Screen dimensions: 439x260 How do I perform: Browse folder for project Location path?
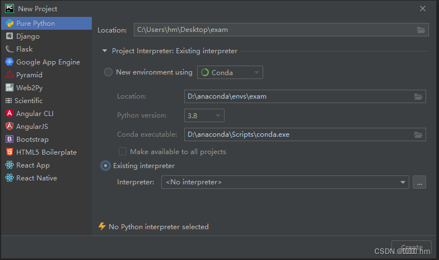[421, 30]
